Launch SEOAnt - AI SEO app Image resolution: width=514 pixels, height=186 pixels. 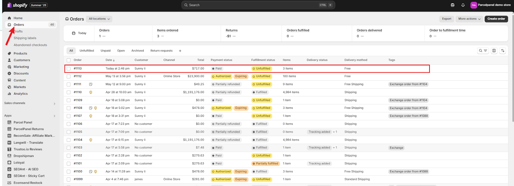click(x=26, y=169)
